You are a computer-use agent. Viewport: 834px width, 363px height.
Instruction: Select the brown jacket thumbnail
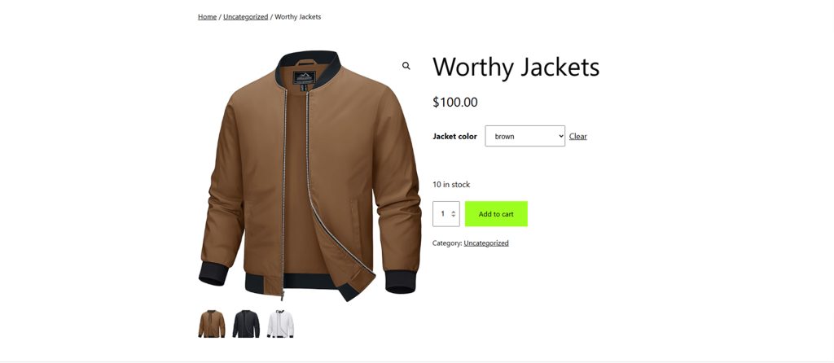point(212,324)
